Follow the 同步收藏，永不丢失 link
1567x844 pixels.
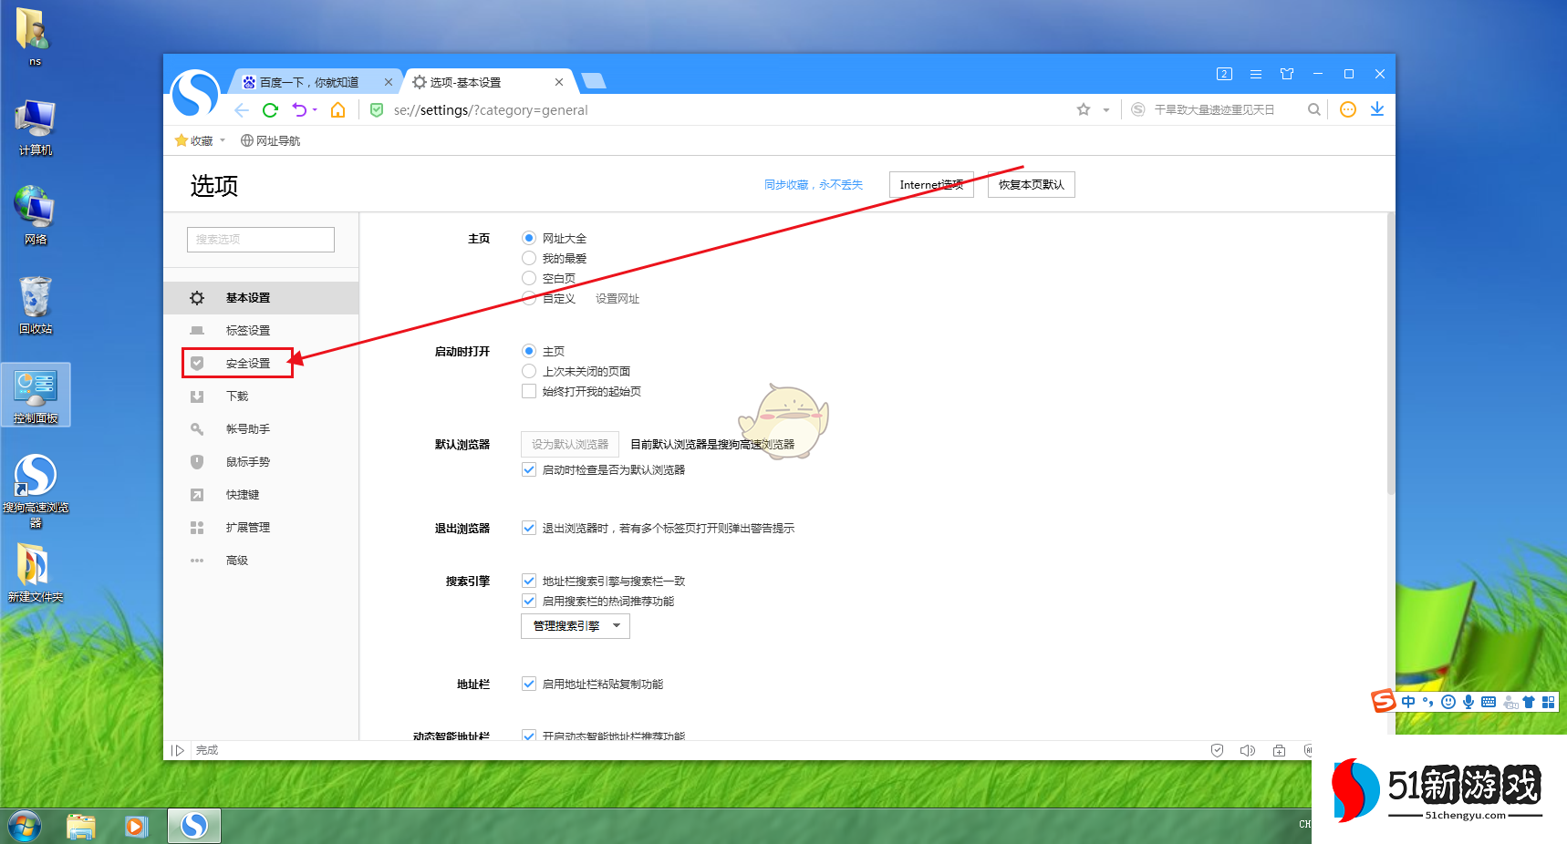point(813,183)
